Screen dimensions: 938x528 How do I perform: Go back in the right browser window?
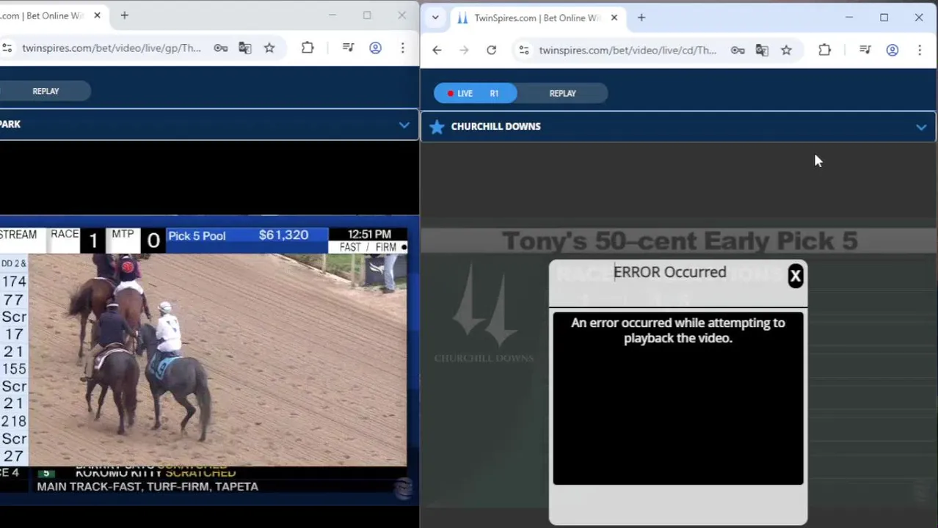pos(437,50)
